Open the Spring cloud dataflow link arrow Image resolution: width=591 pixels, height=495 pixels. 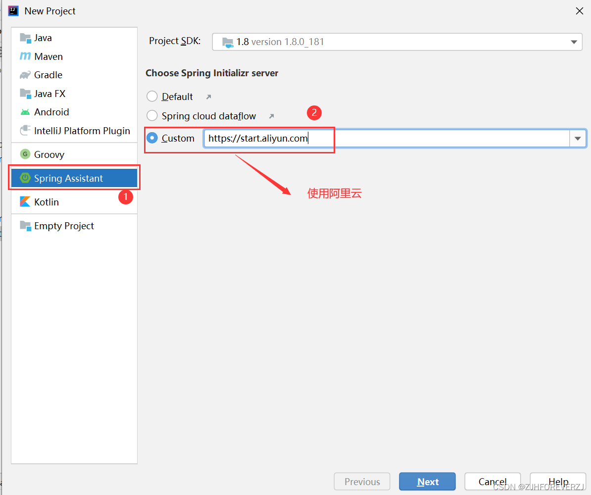pyautogui.click(x=271, y=116)
